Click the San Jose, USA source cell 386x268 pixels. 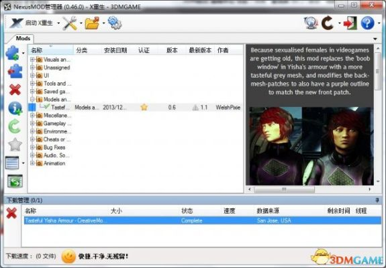[x=274, y=220]
